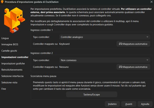Click the 'Ingresso controller 1' heading
Image resolution: width=154 pixels, height=108 pixels.
[x=42, y=30]
